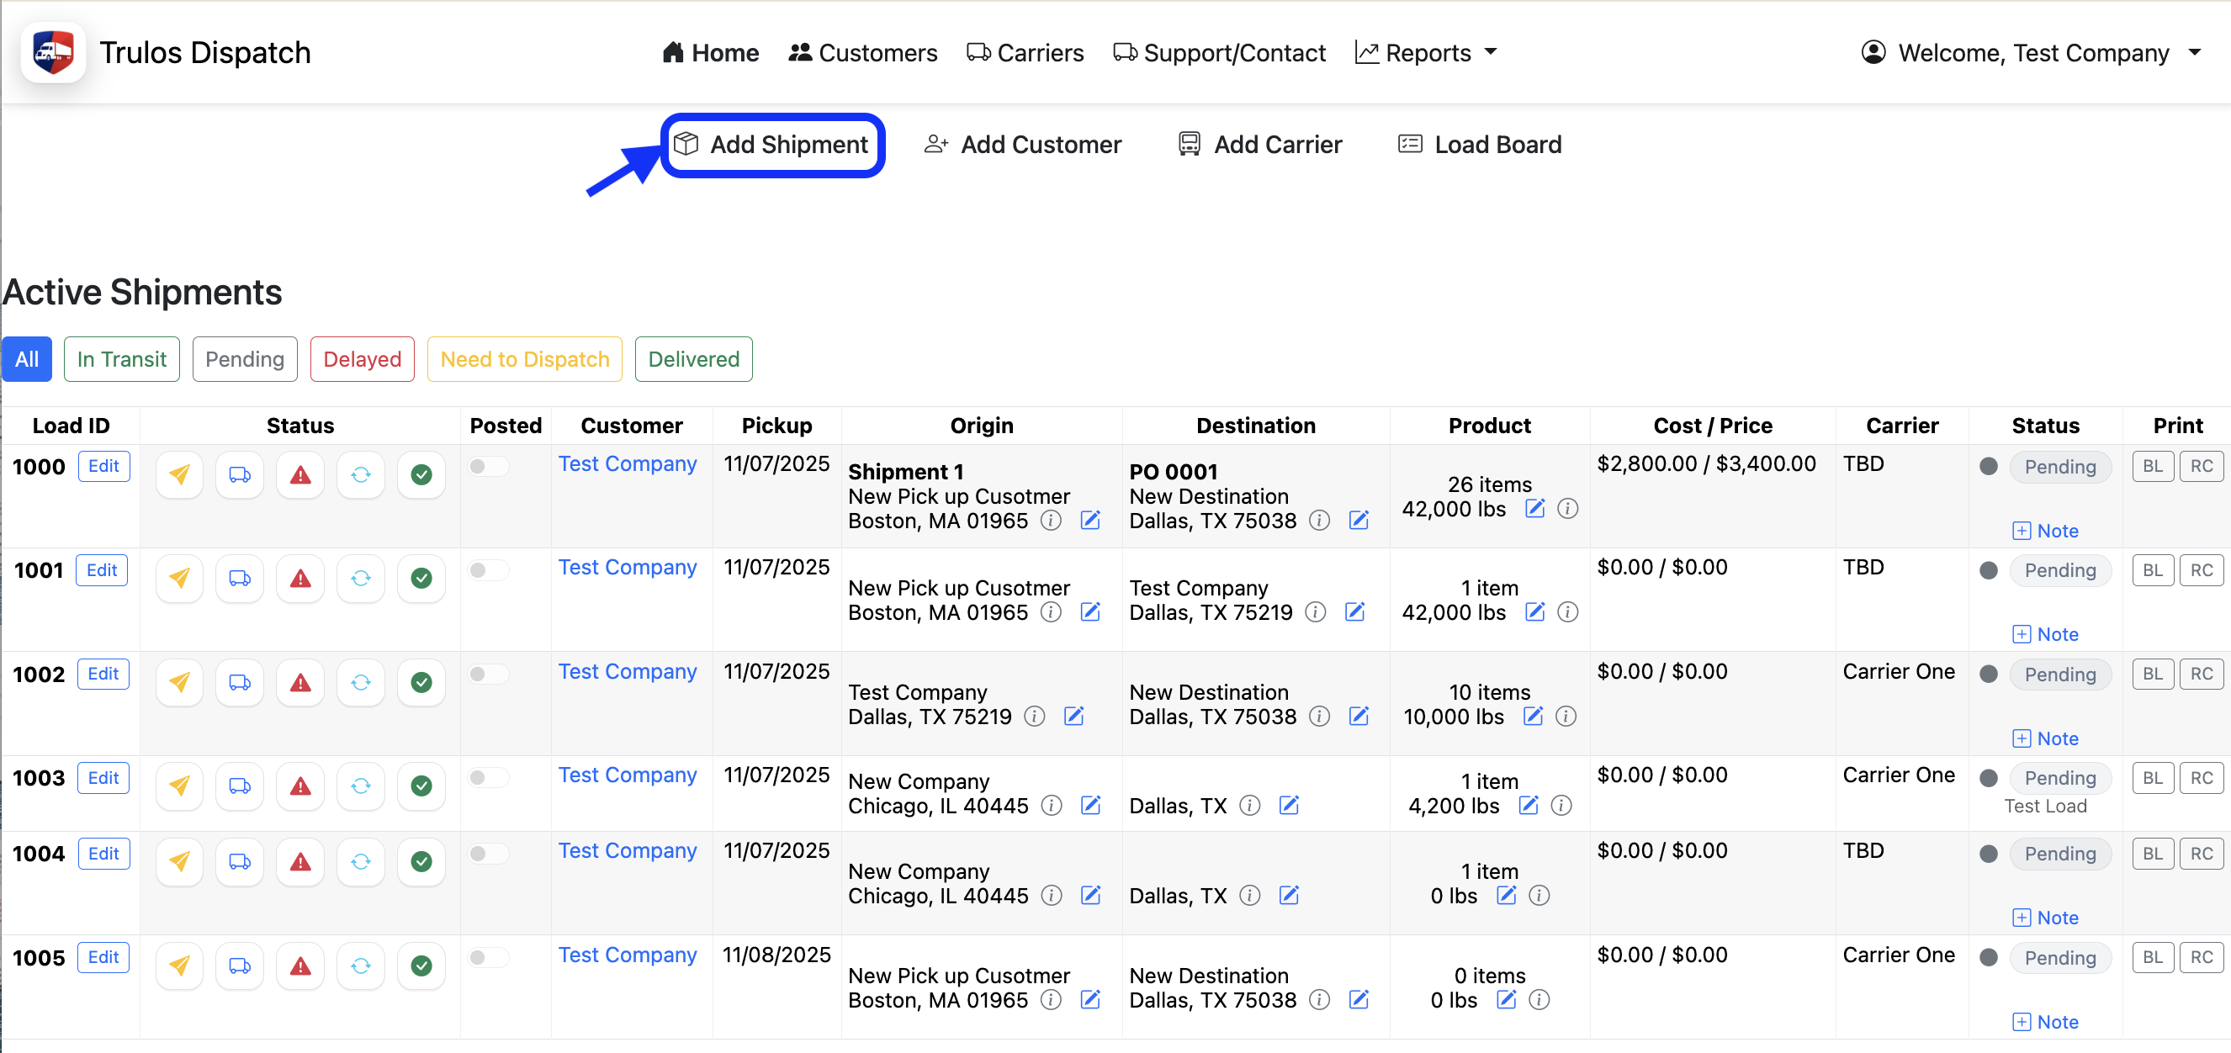
Task: Click the edit pencil for load 1003 product weight
Action: tap(1529, 806)
